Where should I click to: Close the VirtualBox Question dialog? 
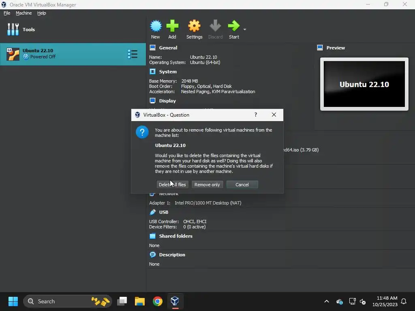click(274, 115)
